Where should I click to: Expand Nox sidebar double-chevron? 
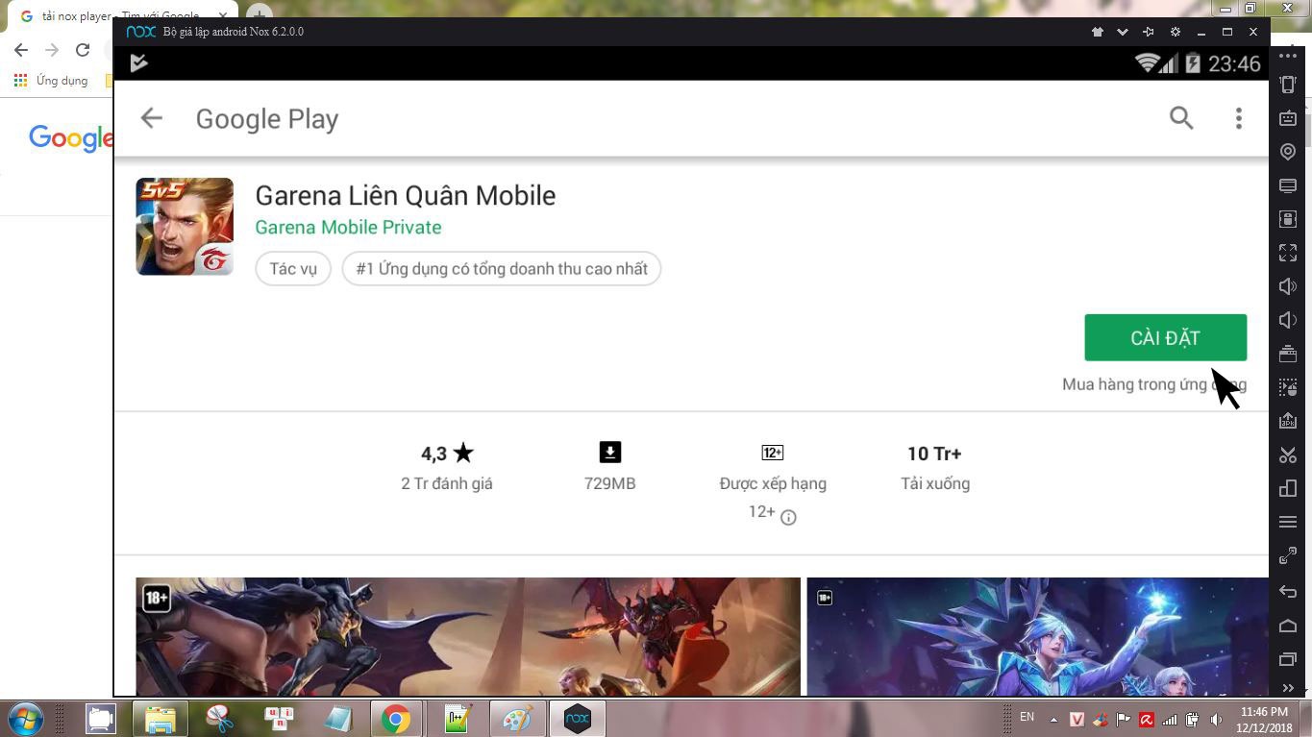[x=1288, y=687]
